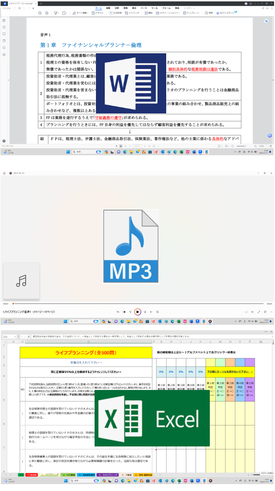The height and width of the screenshot is (491, 275).
Task: Click the Excel name box showing D12
Action: (9, 337)
